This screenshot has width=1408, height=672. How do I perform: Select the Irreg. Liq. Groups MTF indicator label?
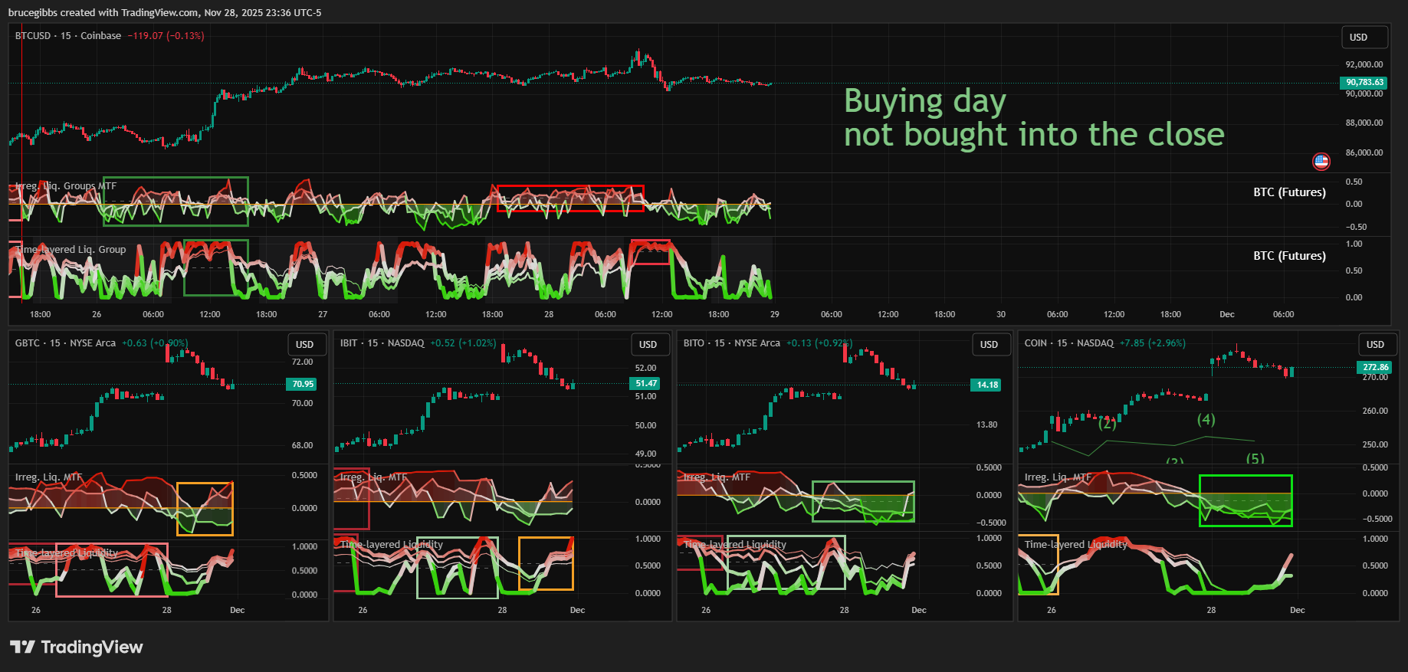click(x=66, y=186)
